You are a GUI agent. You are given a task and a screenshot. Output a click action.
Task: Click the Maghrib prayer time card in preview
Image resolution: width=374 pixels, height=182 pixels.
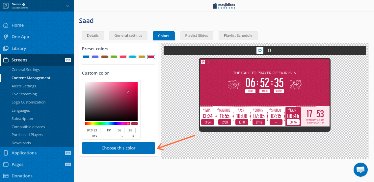225,116
